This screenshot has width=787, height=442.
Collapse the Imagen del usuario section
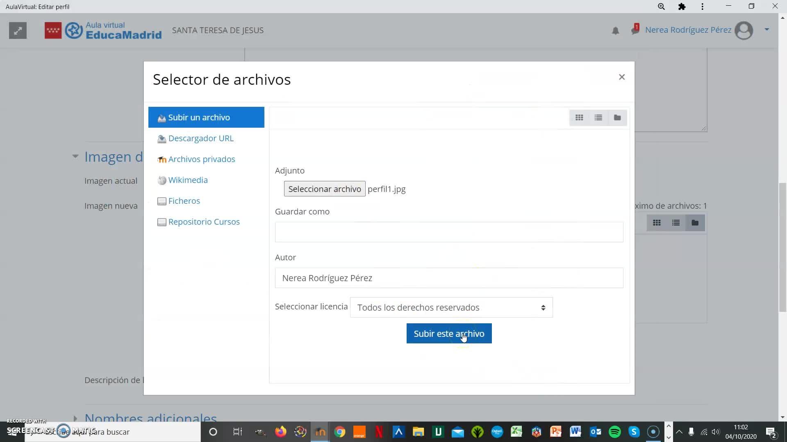tap(75, 156)
